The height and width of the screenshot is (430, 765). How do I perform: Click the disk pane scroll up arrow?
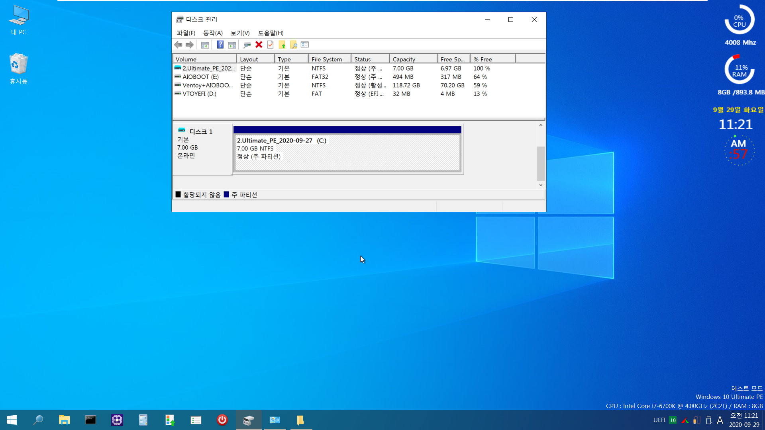[541, 125]
